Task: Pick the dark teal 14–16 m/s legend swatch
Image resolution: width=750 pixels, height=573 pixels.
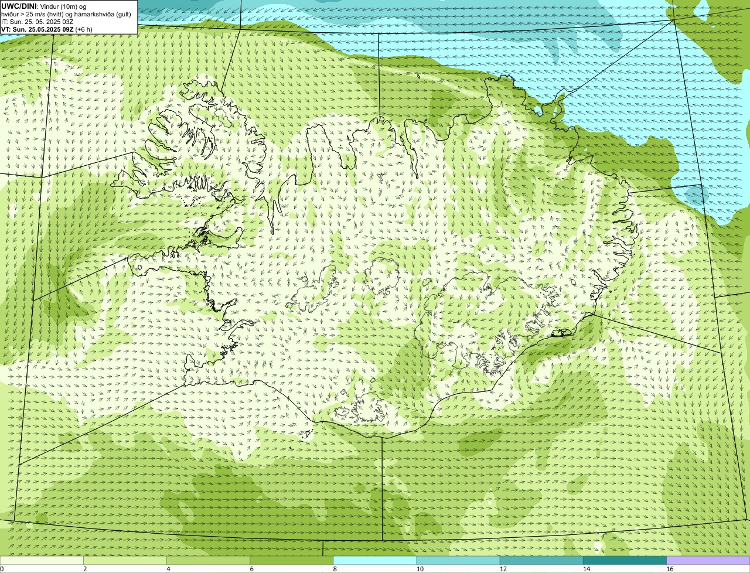Action: [625, 560]
